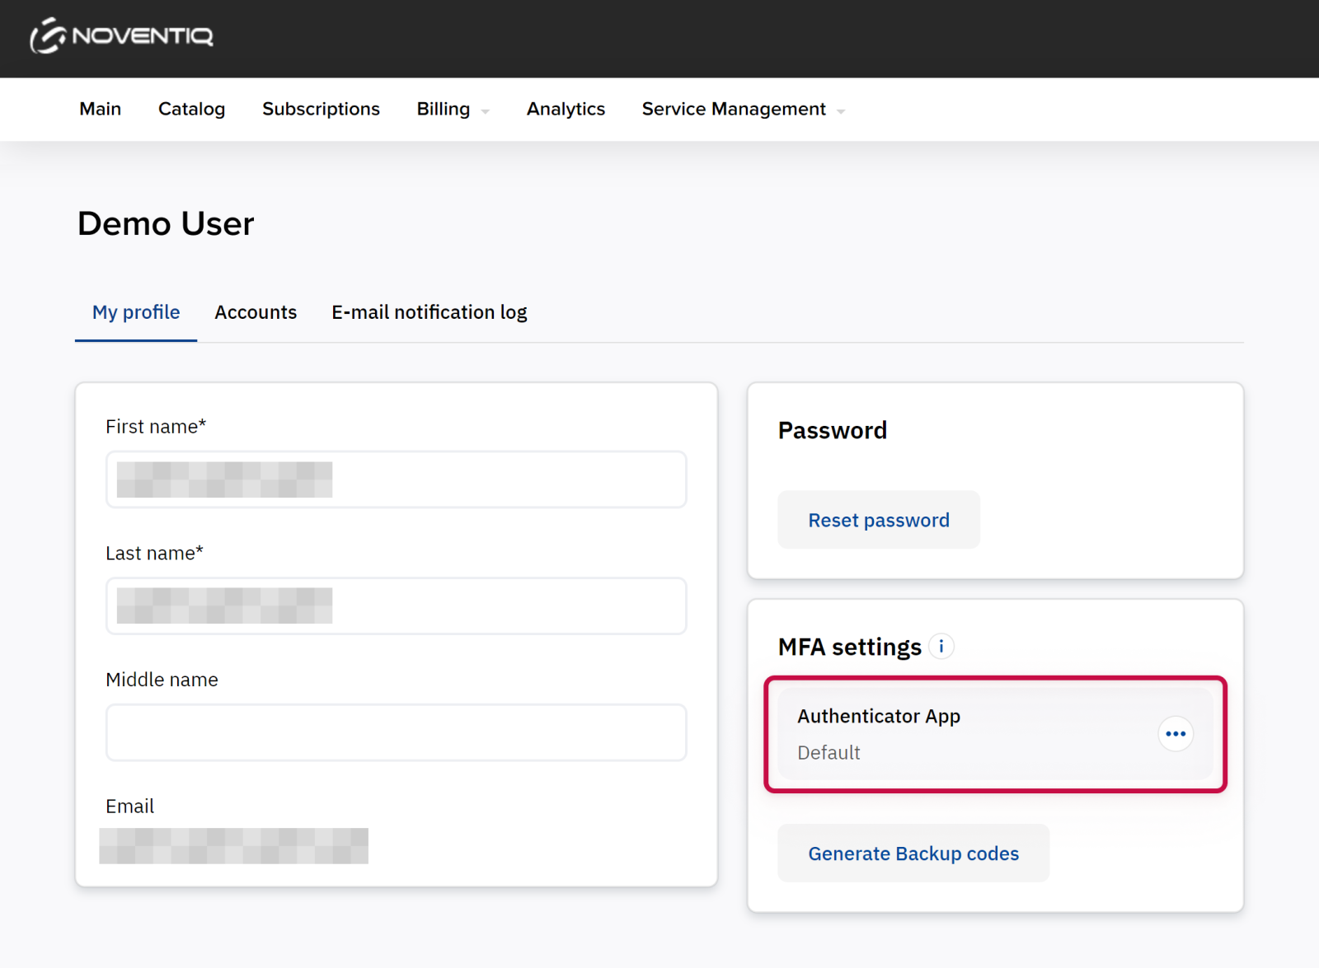
Task: Open the MFA settings info icon
Action: coord(941,647)
